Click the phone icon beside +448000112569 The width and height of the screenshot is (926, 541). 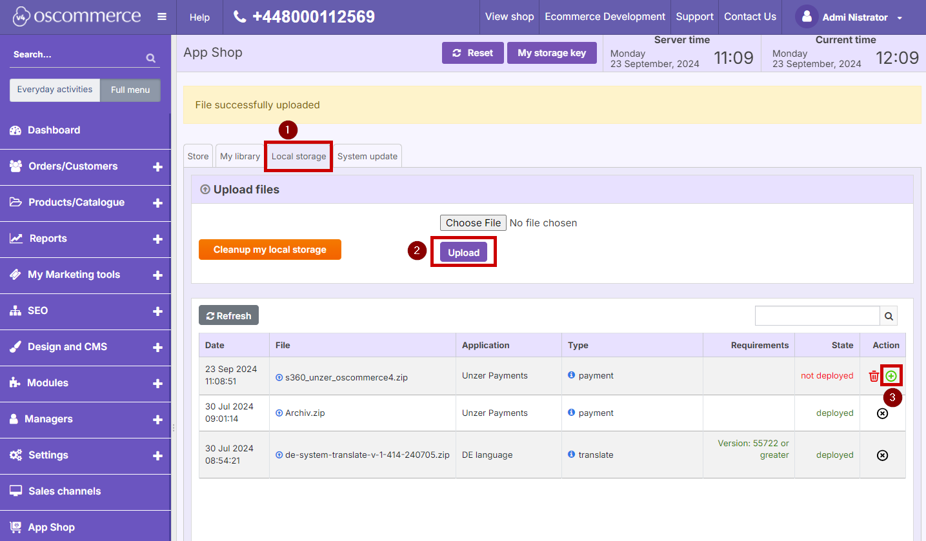point(239,17)
